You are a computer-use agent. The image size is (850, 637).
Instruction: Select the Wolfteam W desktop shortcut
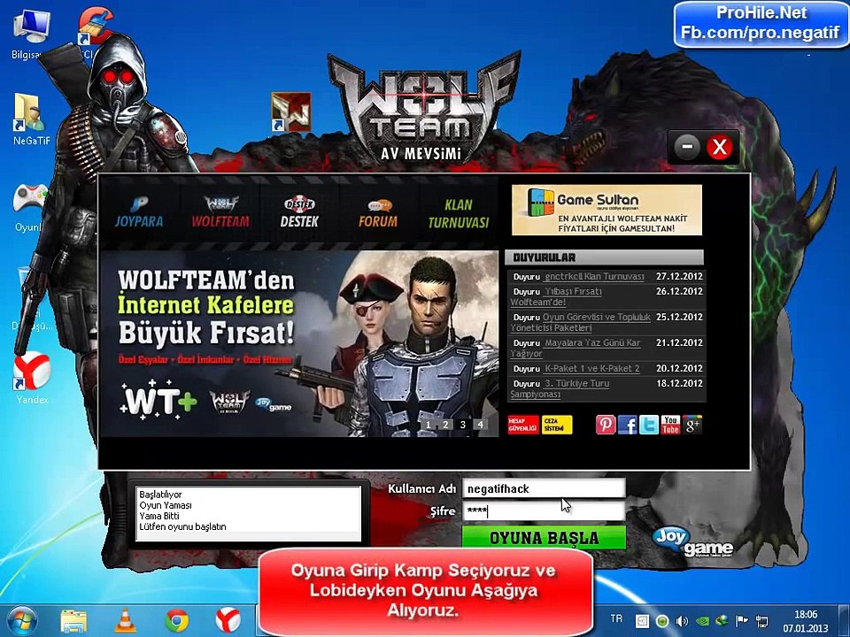point(291,112)
